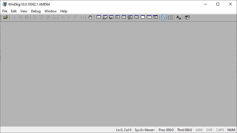Screen dimensions: 237x133
Task: Click the grayed-out Stop Debugging icon
Action: coord(48,17)
